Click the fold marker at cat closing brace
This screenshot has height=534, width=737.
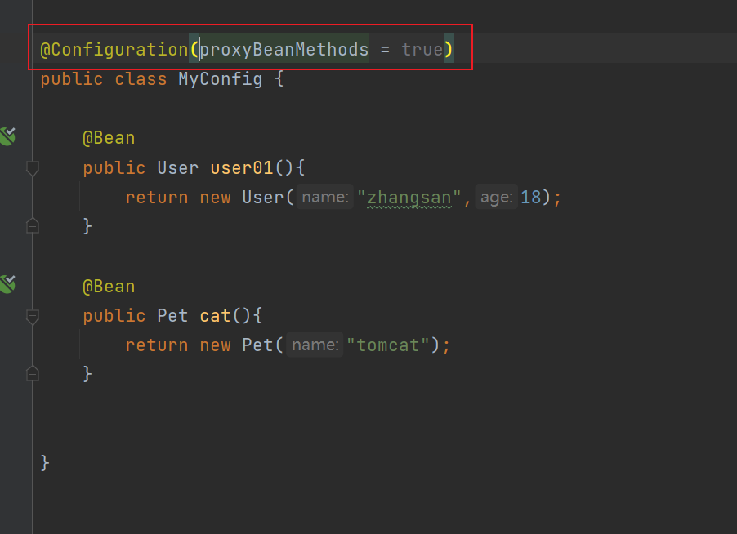[33, 373]
